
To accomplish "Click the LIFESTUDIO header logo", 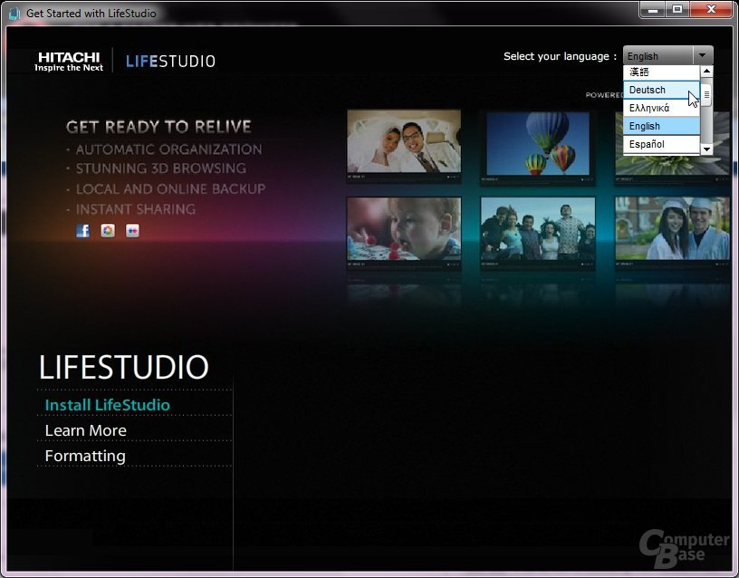I will coord(170,62).
